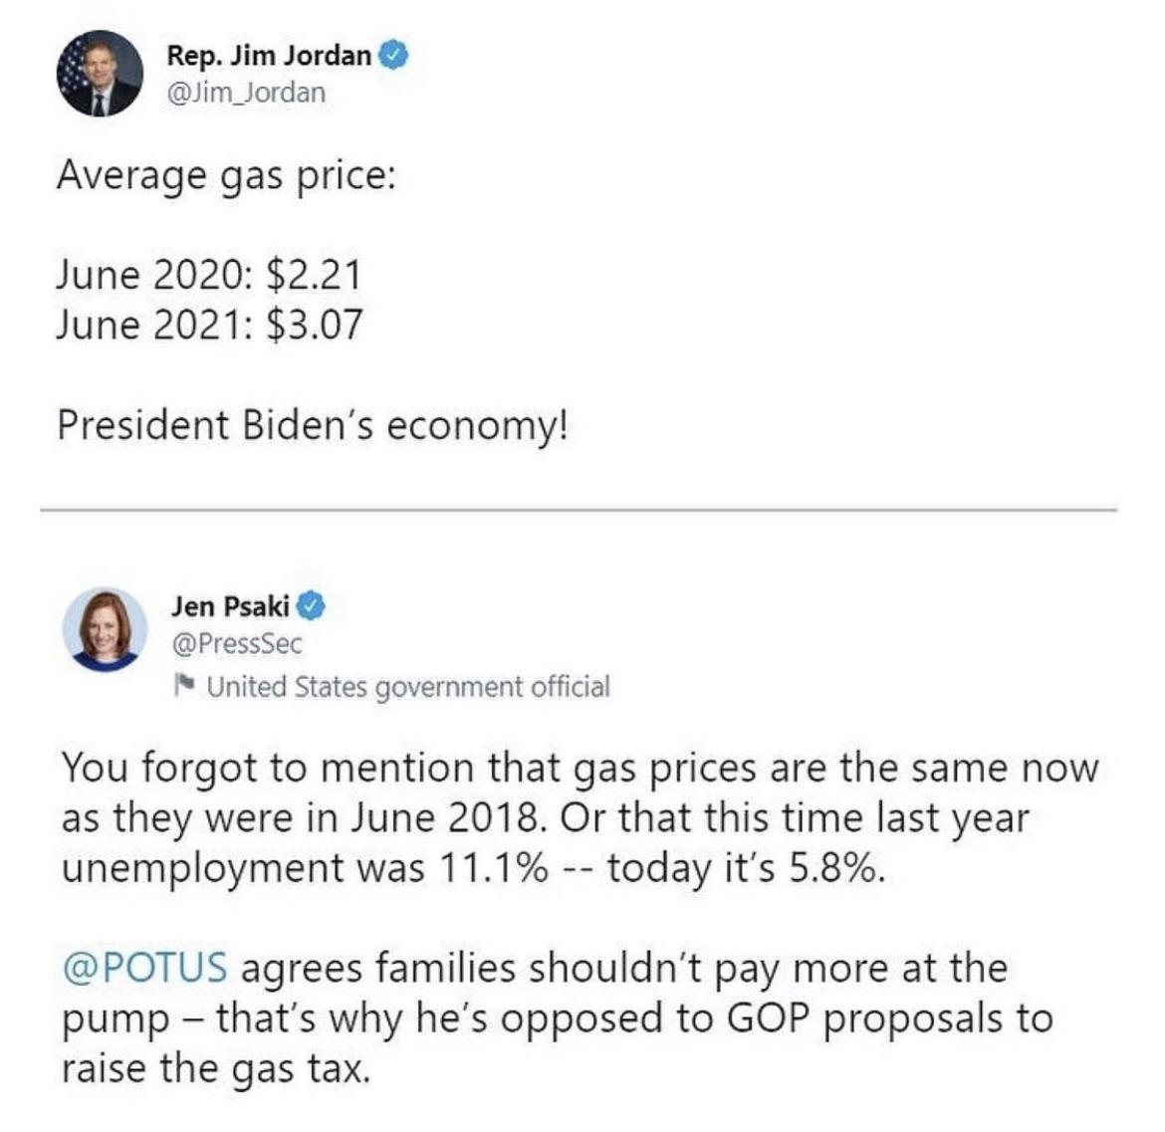Click the verified badge beside Jim Jordan
The height and width of the screenshot is (1132, 1165).
(392, 56)
